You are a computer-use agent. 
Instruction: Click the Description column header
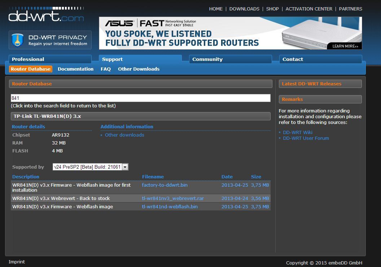click(26, 177)
